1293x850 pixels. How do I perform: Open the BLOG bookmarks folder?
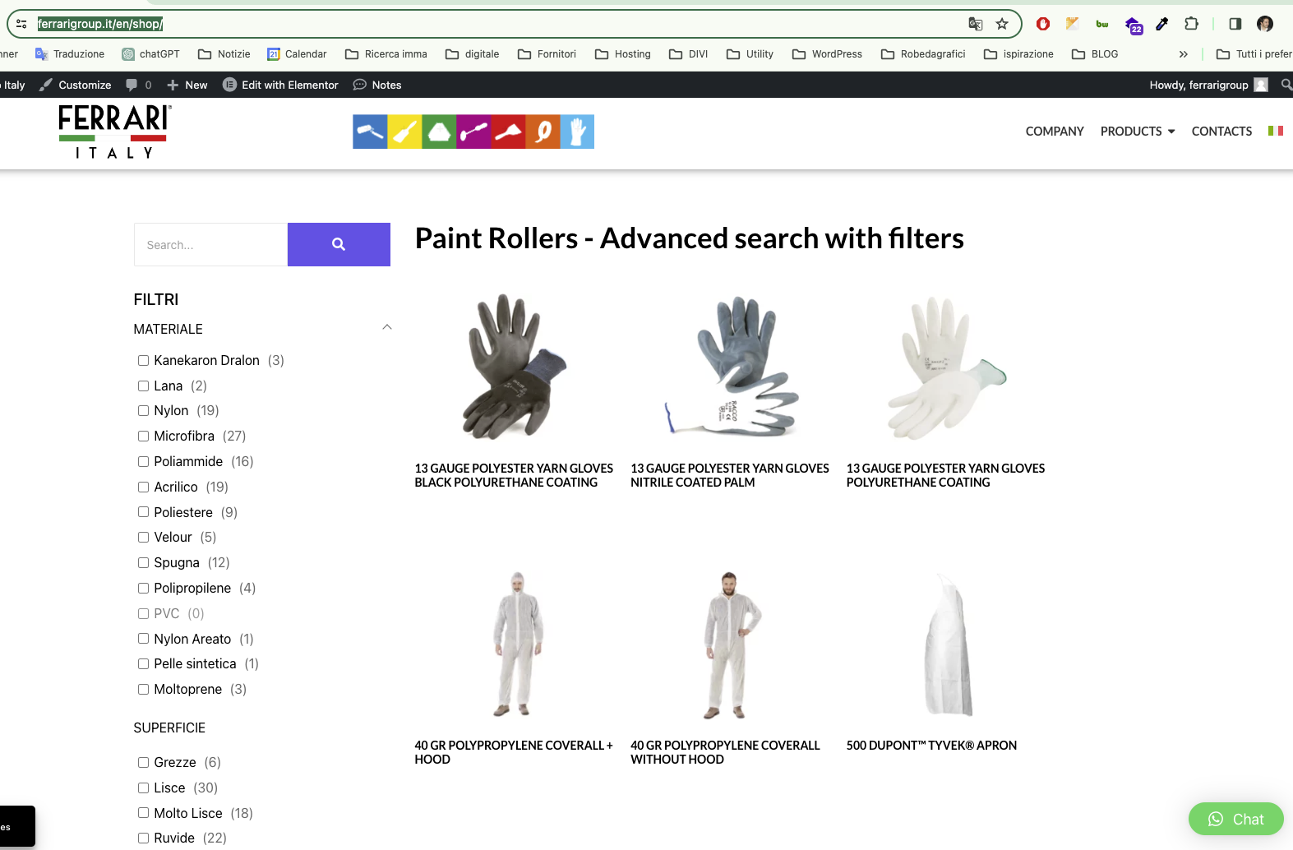(x=1095, y=54)
